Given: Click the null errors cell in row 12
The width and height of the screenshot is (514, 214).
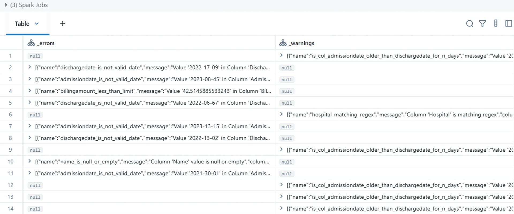Looking at the screenshot, I should click(35, 185).
